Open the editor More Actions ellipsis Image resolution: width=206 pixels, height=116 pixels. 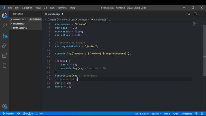(201, 14)
